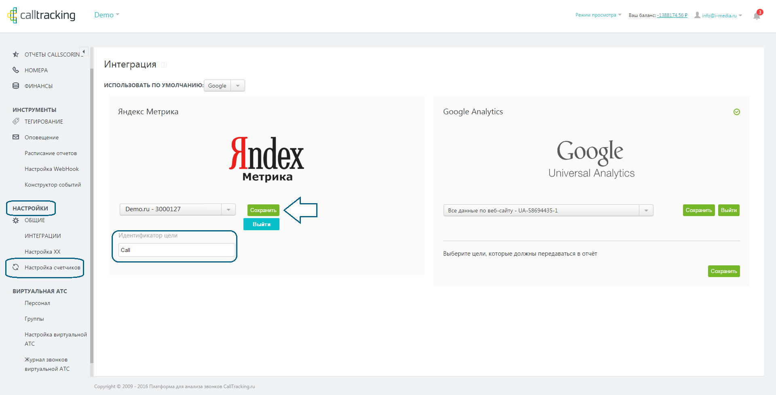Open the UA-58694435-1 web property dropdown
The height and width of the screenshot is (395, 776).
tap(548, 210)
